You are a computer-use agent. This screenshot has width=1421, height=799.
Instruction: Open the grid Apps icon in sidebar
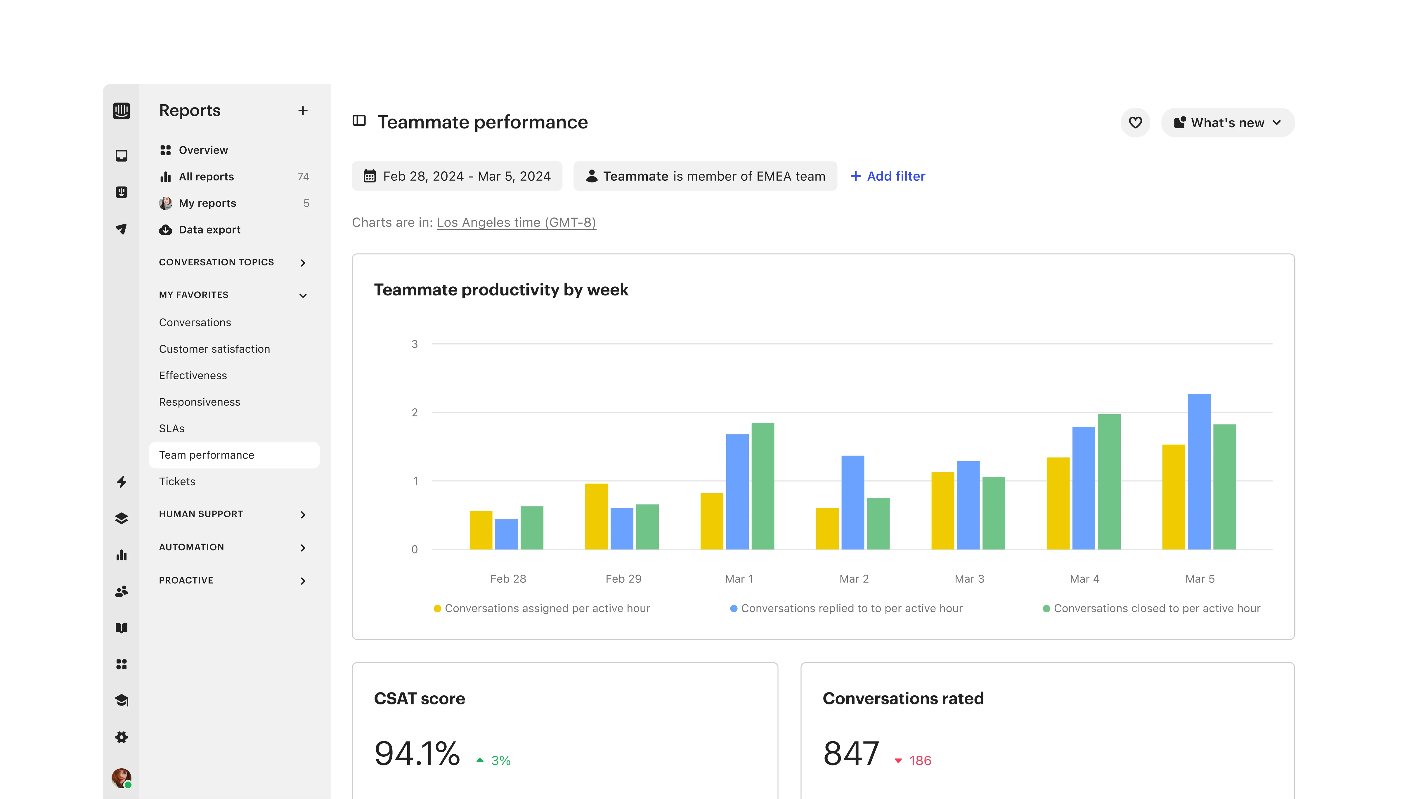pyautogui.click(x=121, y=664)
